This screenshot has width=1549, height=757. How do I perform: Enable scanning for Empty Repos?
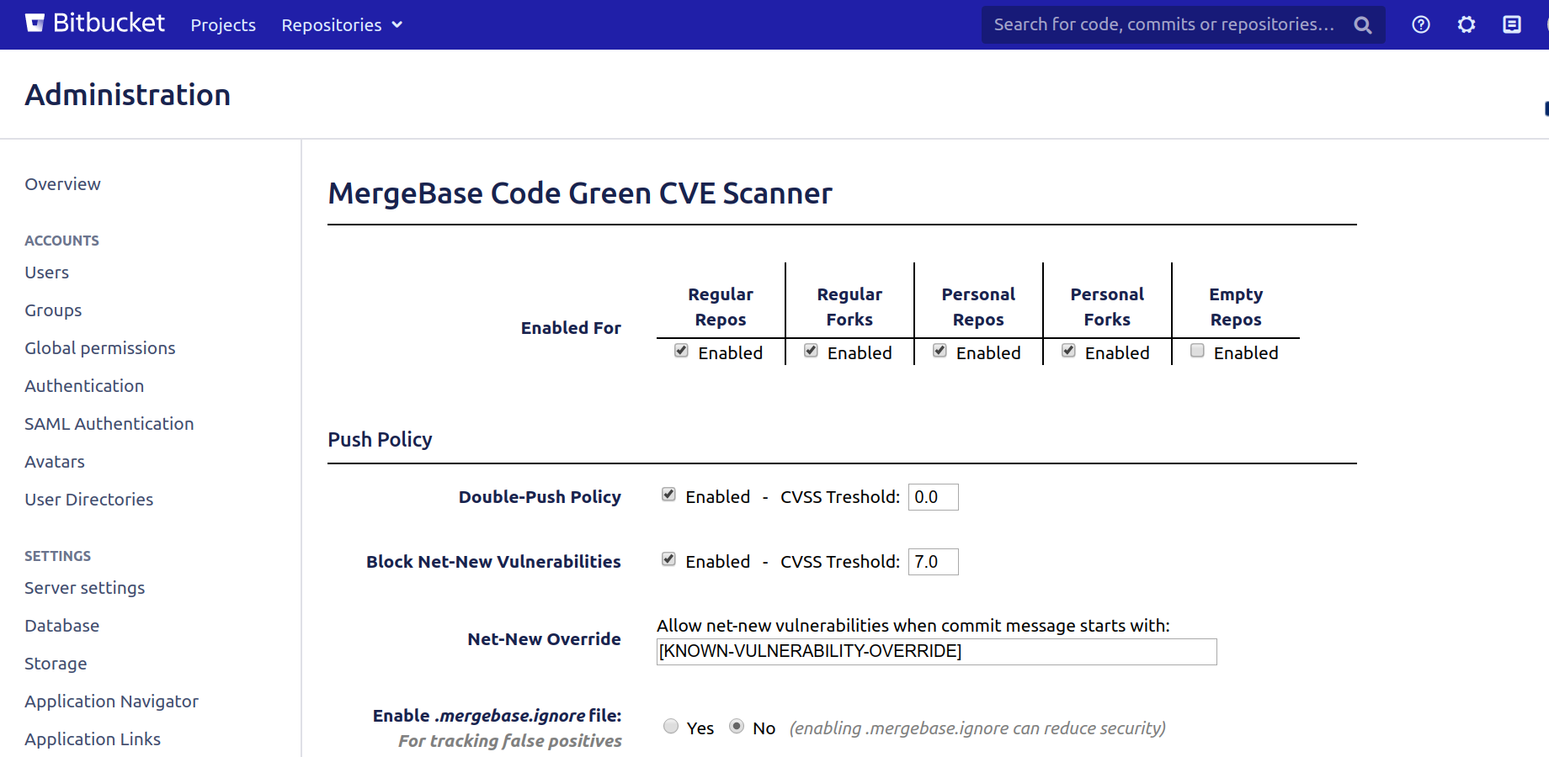1197,351
